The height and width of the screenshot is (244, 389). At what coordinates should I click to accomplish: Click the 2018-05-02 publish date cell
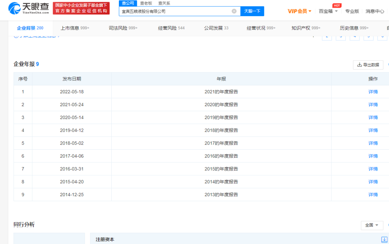coord(72,143)
